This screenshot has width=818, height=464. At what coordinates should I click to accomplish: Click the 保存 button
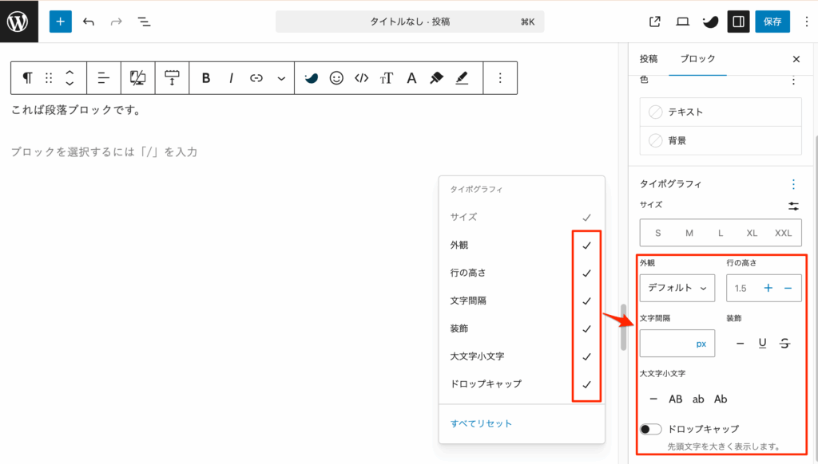(x=772, y=21)
